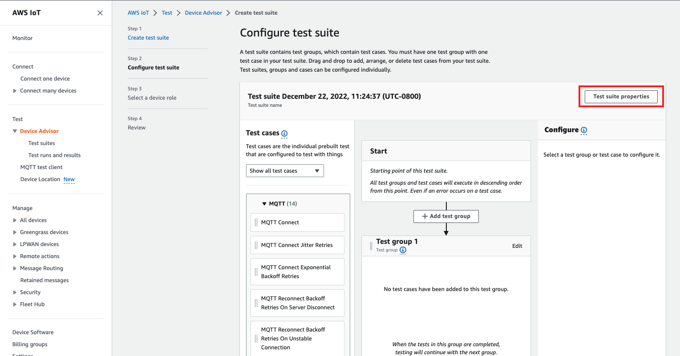This screenshot has width=680, height=356.
Task: Edit Test group 1
Action: point(517,246)
